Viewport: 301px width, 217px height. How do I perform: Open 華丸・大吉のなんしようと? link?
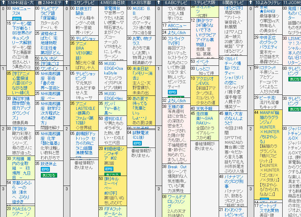tap(234, 119)
